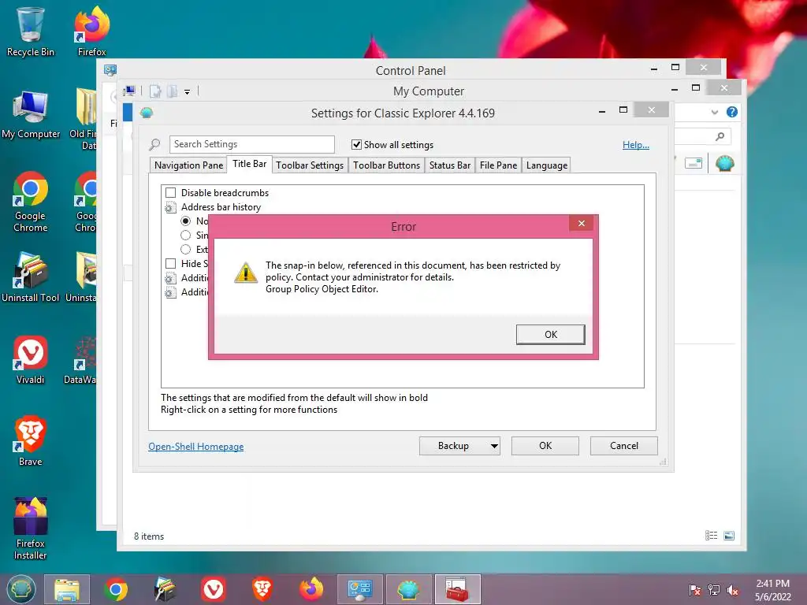Click the Address bar history setting label
The width and height of the screenshot is (807, 605).
[x=221, y=207]
